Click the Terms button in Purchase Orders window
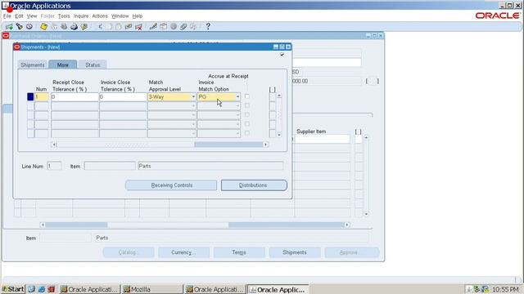 coord(239,252)
